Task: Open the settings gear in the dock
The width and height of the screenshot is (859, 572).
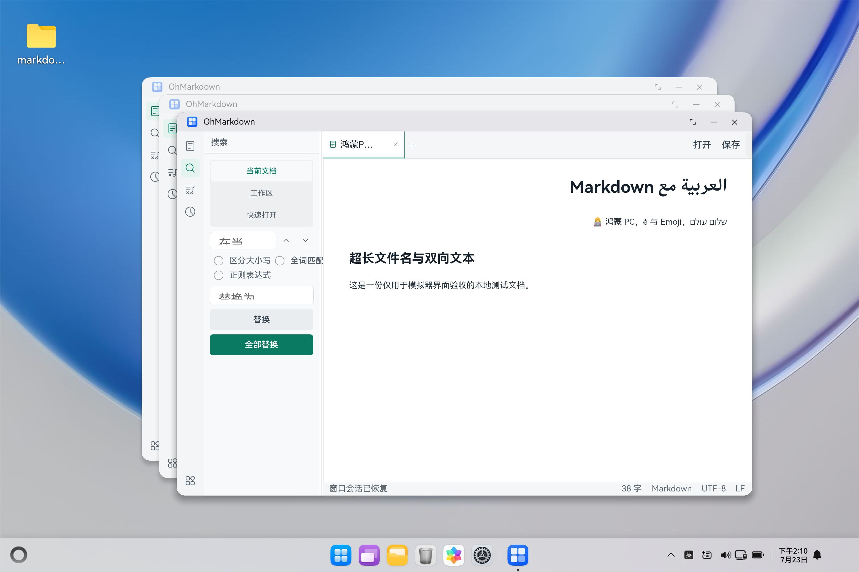Action: [x=482, y=555]
